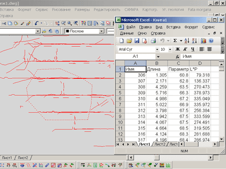Toggle Bold (Ж) formatting in Excel

pos(178,49)
